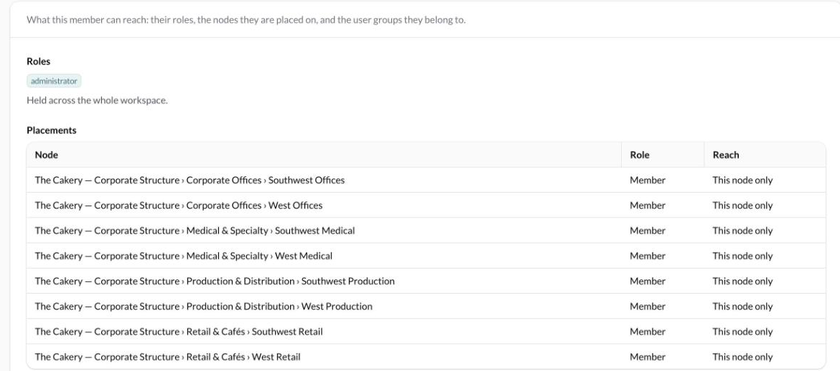This screenshot has width=840, height=371.
Task: Select the Placements section heading
Action: tap(52, 130)
